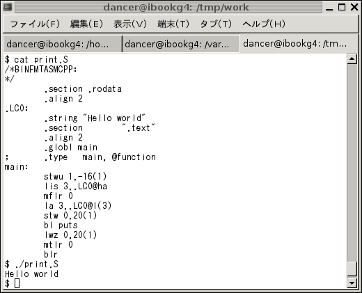
Task: Click the vertical scrollbar thumb
Action: [352, 269]
